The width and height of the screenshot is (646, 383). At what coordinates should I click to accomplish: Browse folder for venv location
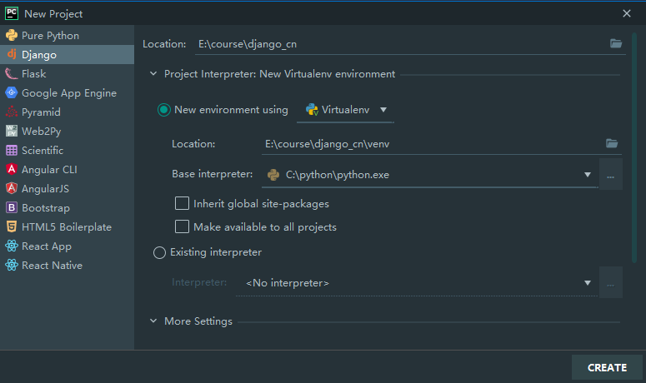[612, 143]
